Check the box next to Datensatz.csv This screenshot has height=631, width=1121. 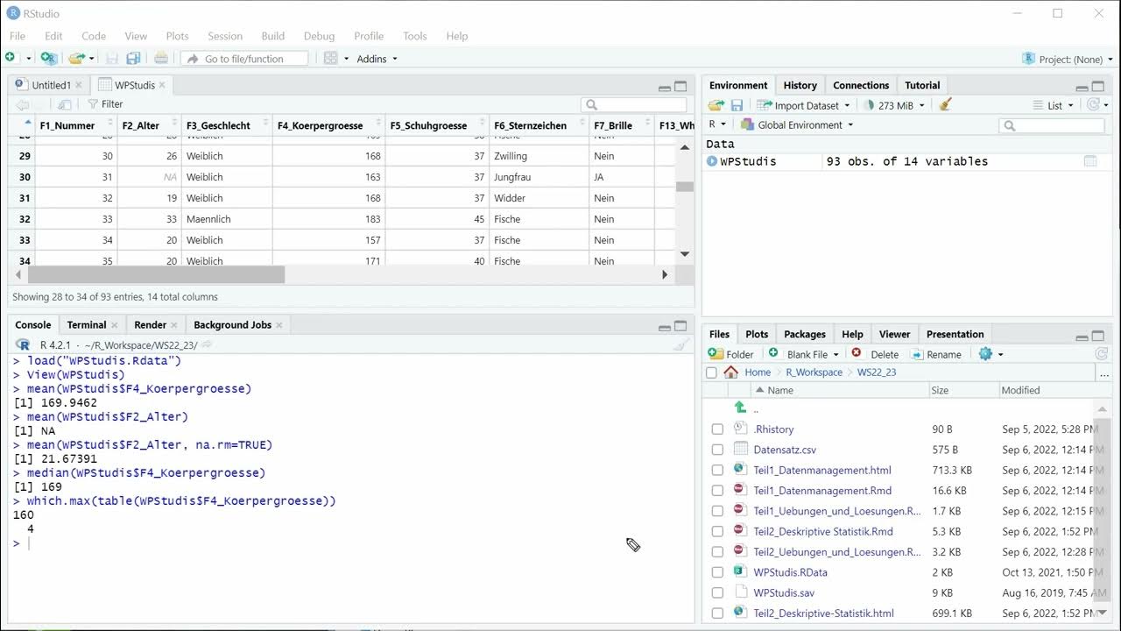click(717, 450)
